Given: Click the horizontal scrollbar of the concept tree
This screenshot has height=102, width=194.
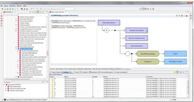Looking at the screenshot, I should pyautogui.click(x=17, y=79).
